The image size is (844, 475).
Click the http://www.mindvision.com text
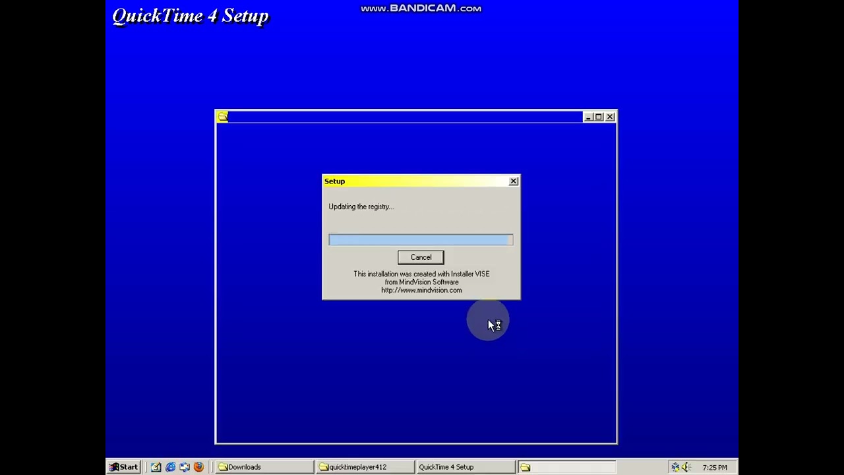[x=421, y=290]
